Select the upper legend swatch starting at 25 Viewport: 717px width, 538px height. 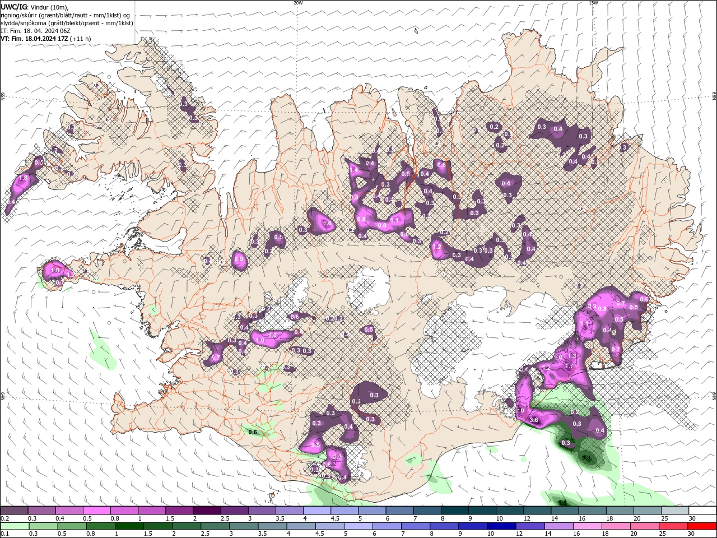coord(675,511)
